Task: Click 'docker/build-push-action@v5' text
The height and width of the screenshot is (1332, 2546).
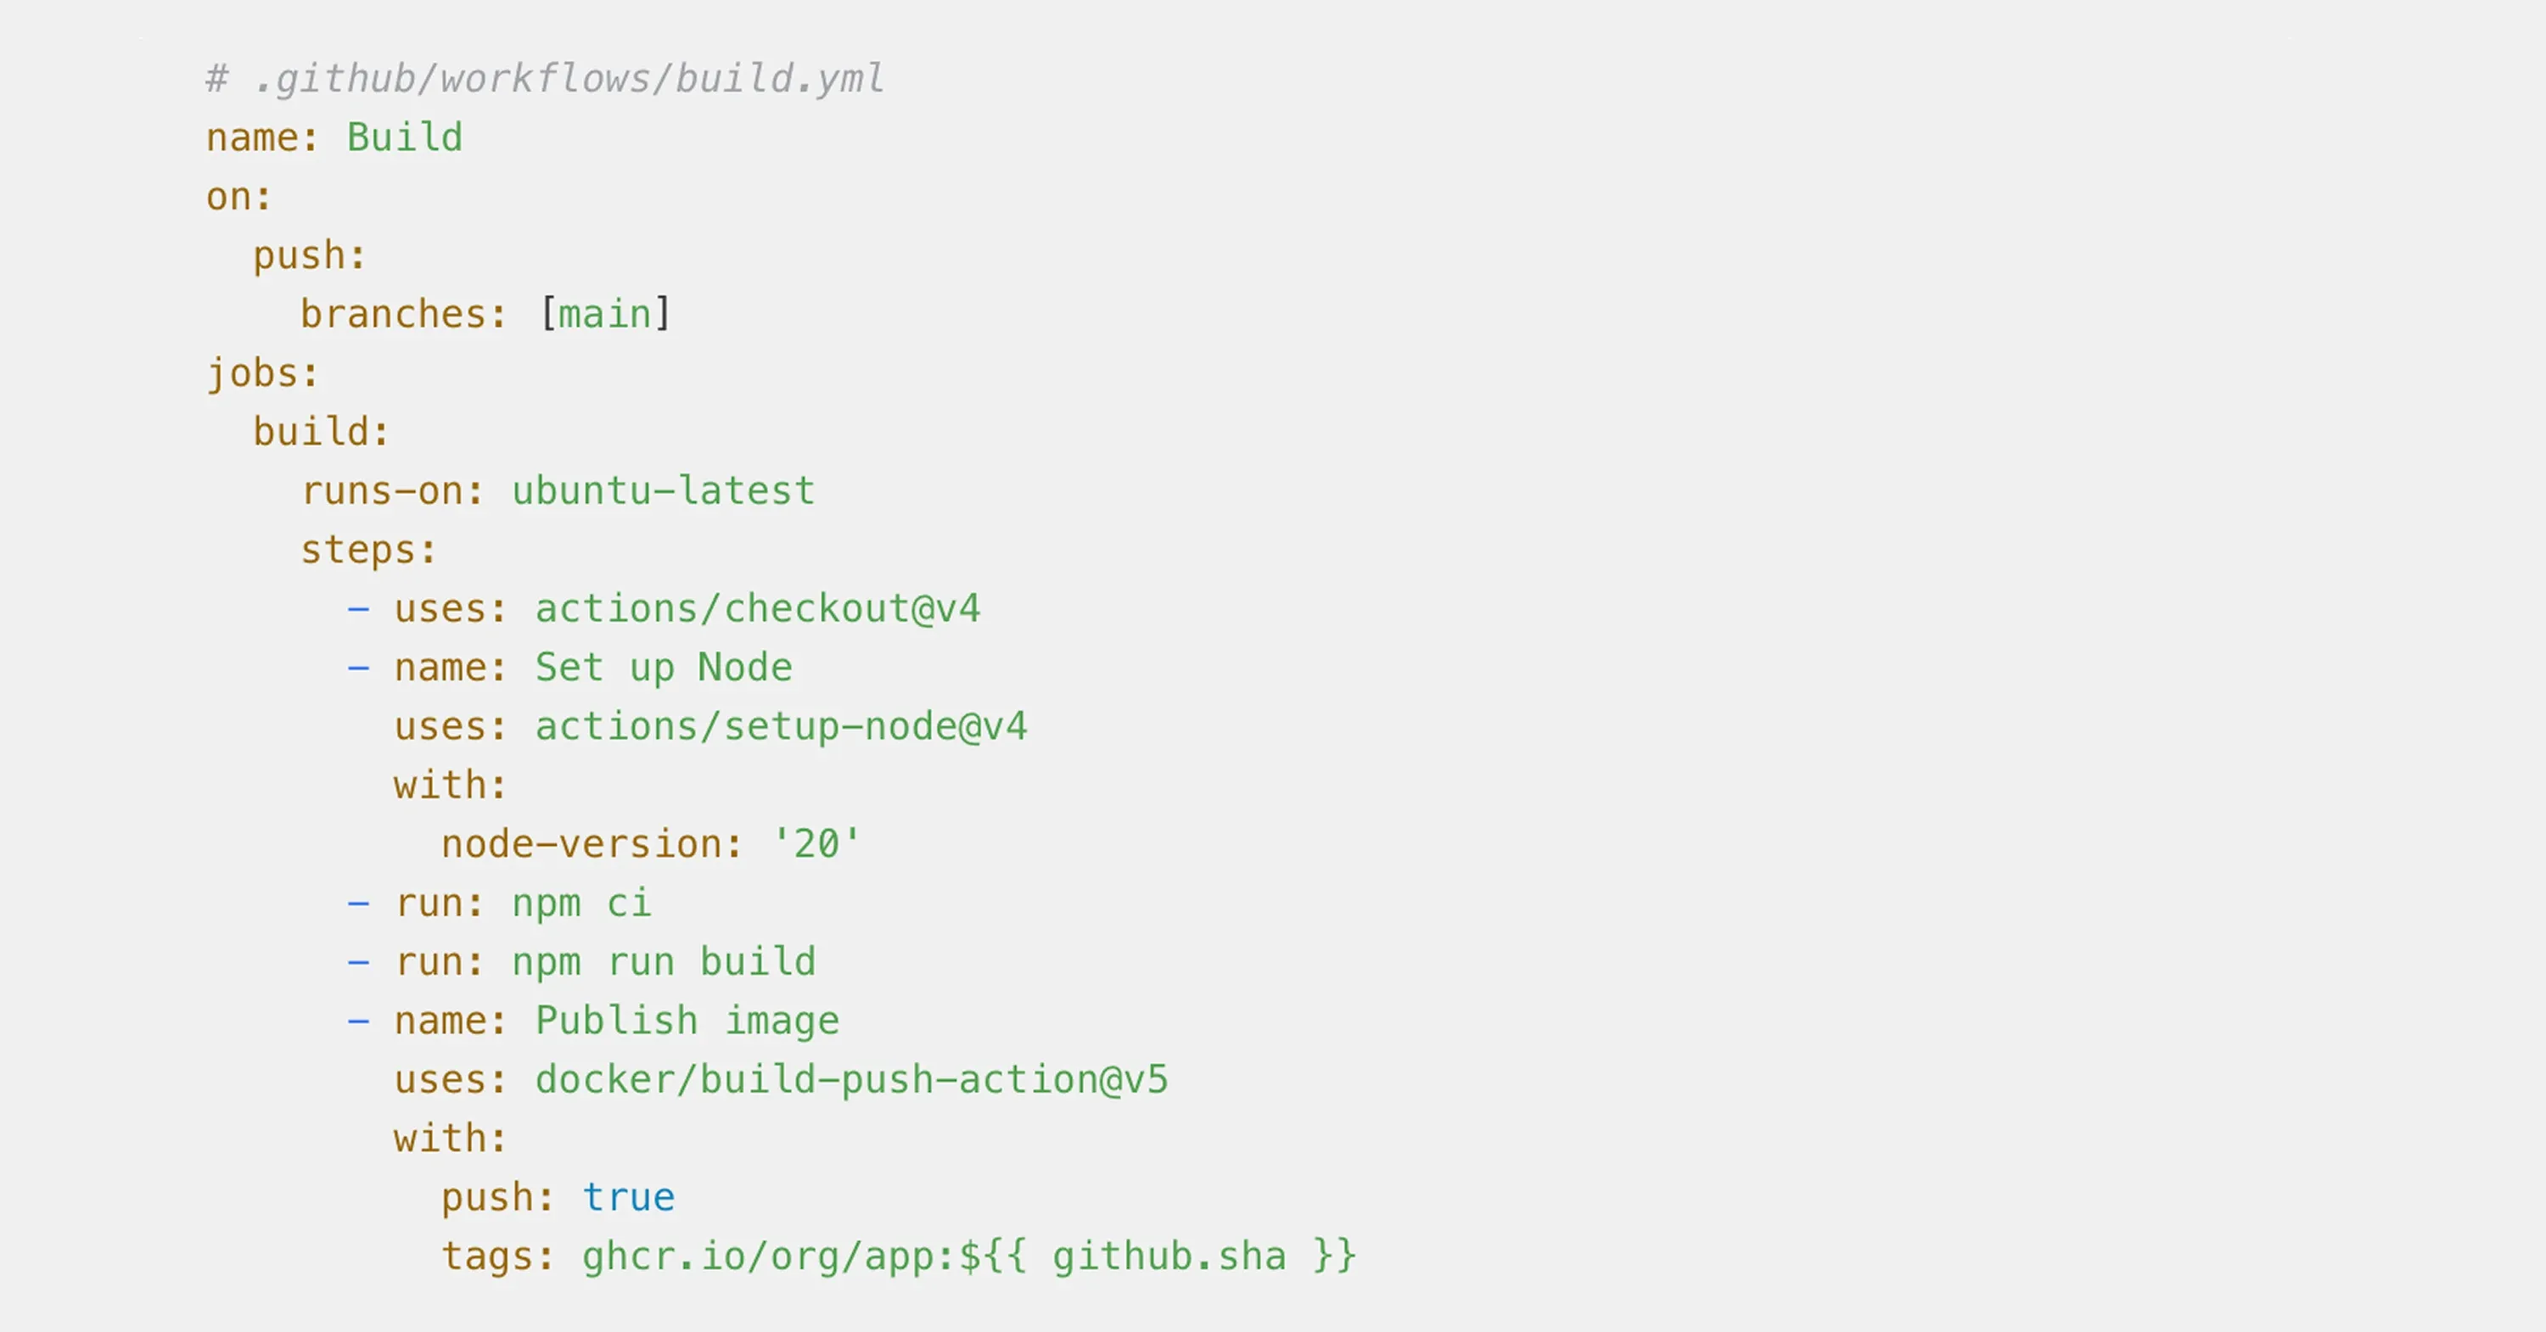Action: coord(851,1079)
